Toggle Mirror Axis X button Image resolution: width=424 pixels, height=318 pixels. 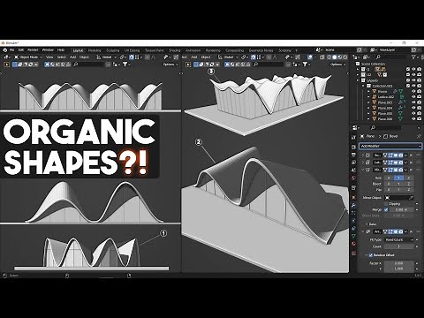click(389, 178)
